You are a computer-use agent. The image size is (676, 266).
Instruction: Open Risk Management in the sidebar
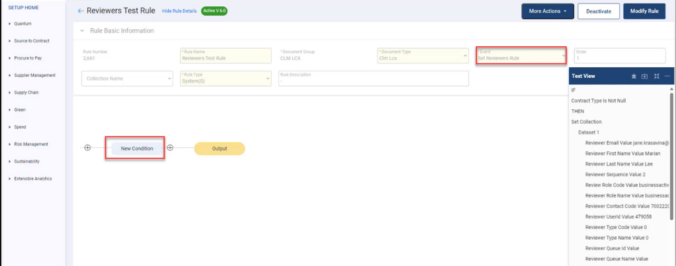pyautogui.click(x=31, y=145)
